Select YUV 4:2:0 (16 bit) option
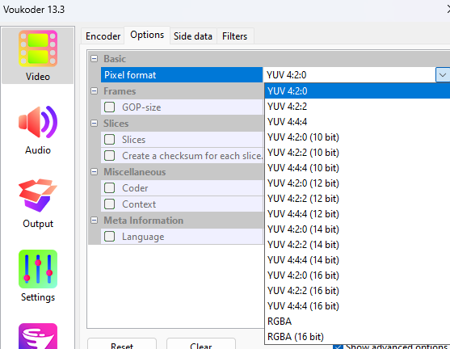The image size is (450, 349). (x=357, y=275)
